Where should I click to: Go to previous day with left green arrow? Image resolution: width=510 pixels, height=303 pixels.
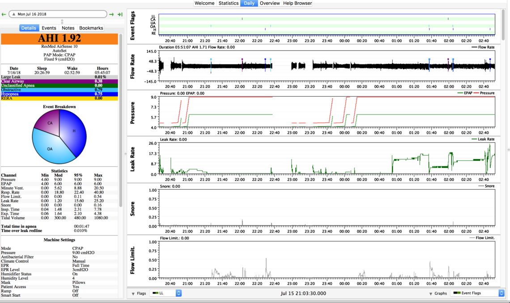coord(4,14)
